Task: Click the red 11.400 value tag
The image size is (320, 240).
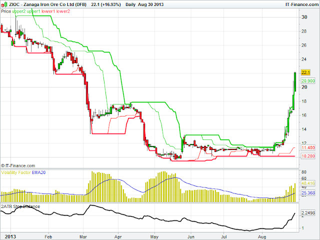Action: click(308, 147)
